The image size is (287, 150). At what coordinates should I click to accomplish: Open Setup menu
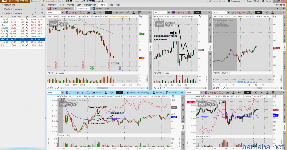tap(266, 1)
